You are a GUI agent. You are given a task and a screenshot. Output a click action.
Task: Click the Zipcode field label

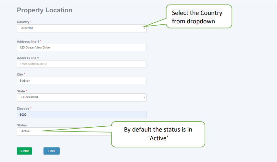23,109
